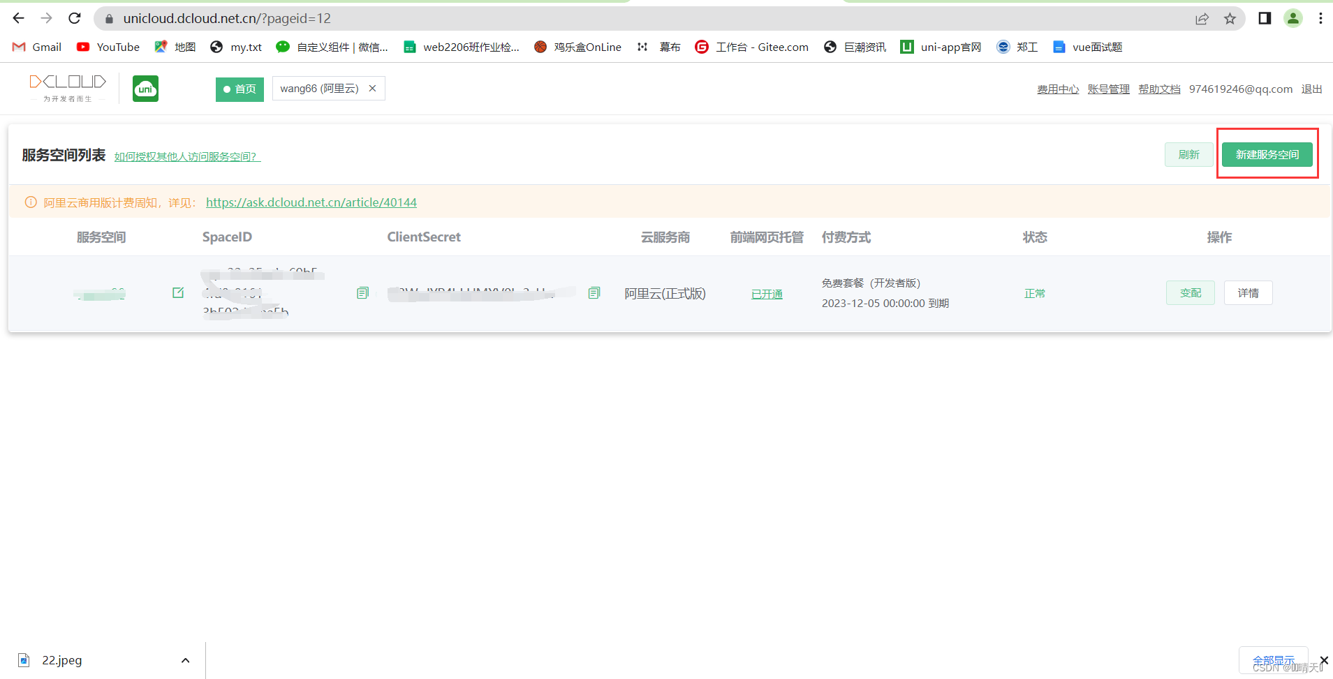
Task: Share the current page
Action: point(1201,18)
